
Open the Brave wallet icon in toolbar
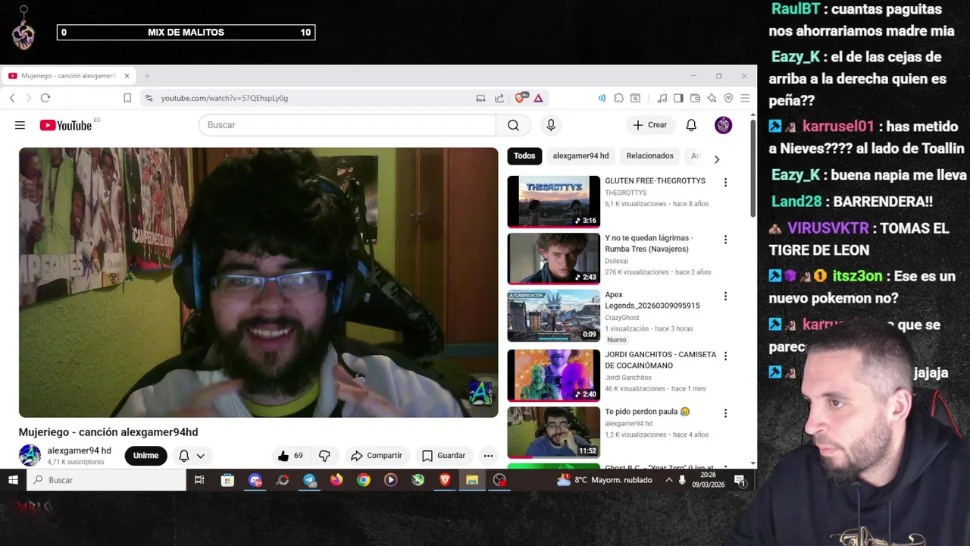(695, 98)
